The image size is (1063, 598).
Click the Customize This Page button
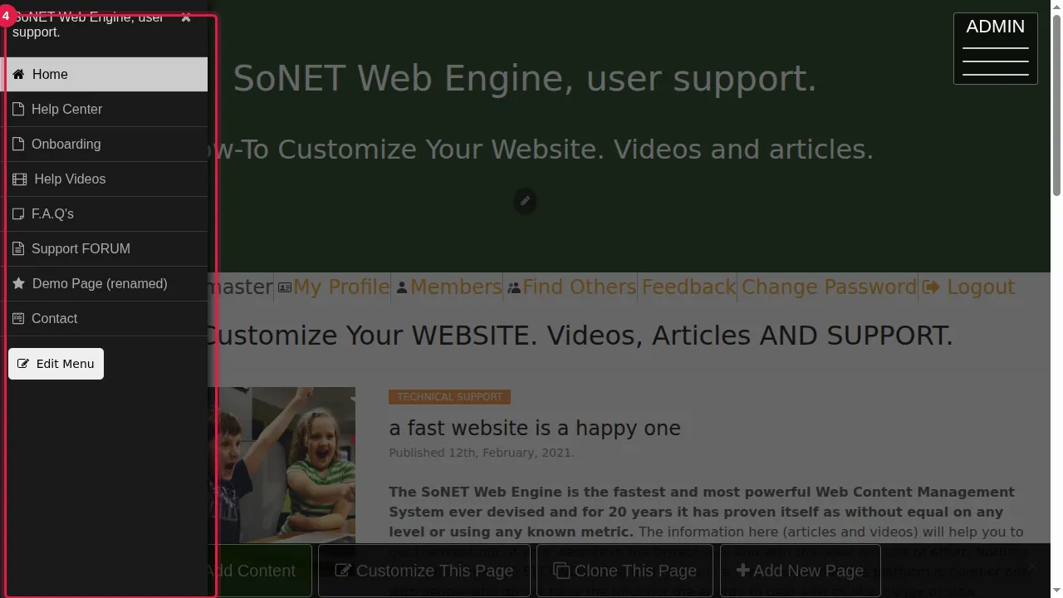pos(424,571)
